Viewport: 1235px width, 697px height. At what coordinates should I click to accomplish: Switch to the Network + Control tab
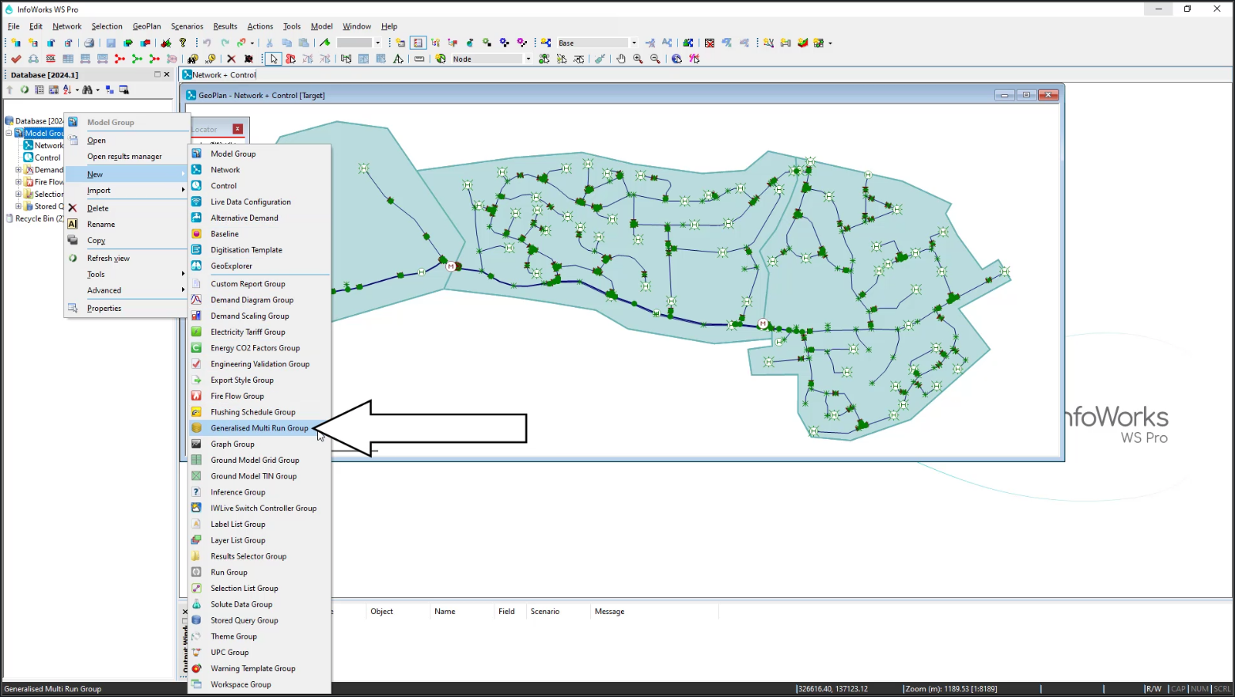tap(220, 75)
